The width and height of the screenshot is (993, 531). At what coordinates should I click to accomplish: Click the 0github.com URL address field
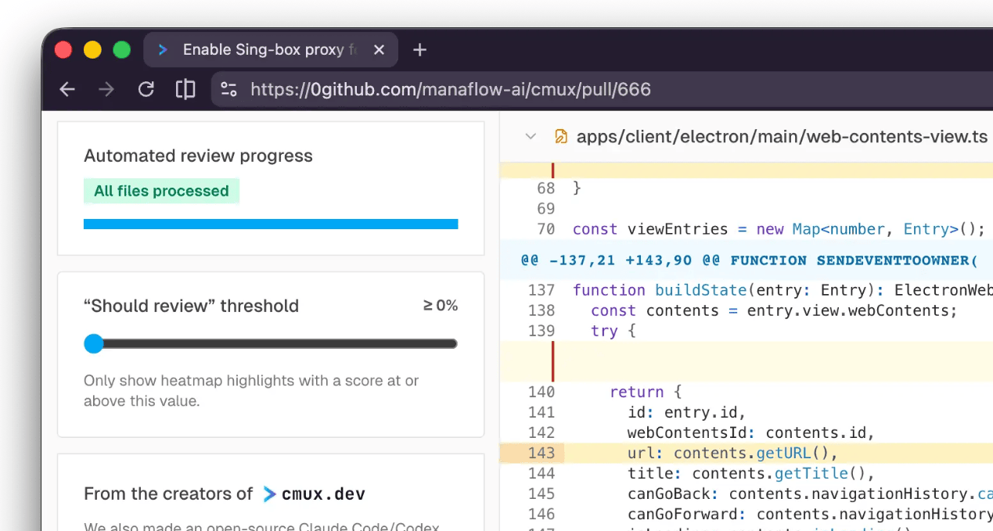click(451, 89)
